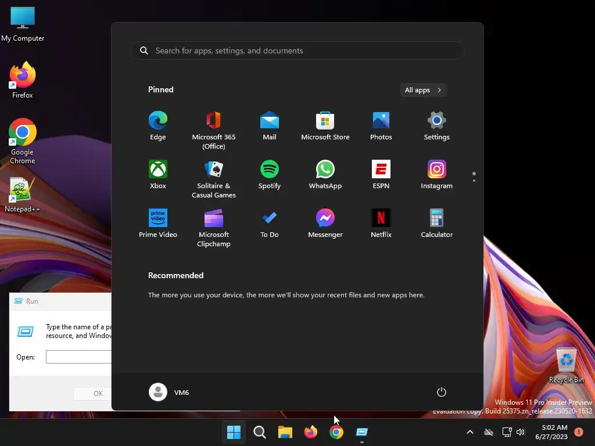Select My Computer desktop icon

click(x=23, y=24)
